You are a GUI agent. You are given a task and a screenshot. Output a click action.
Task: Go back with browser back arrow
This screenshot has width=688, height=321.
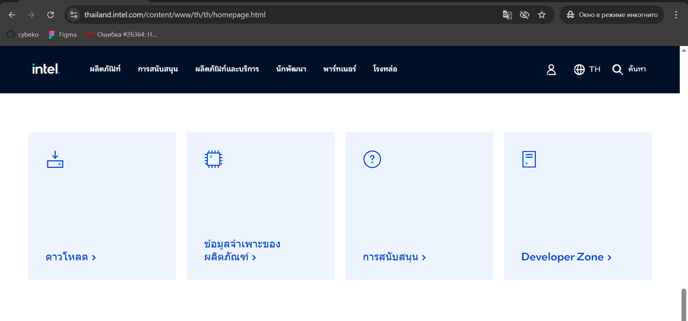pos(12,15)
